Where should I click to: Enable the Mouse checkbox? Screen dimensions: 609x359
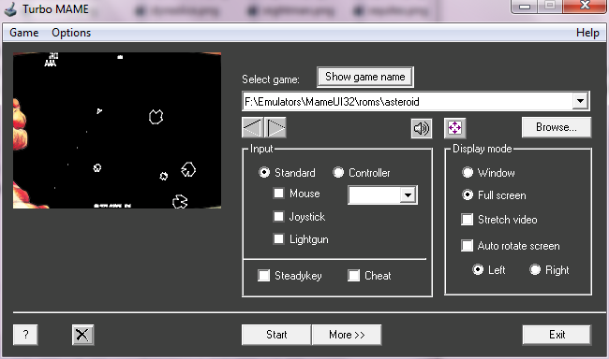pos(278,194)
